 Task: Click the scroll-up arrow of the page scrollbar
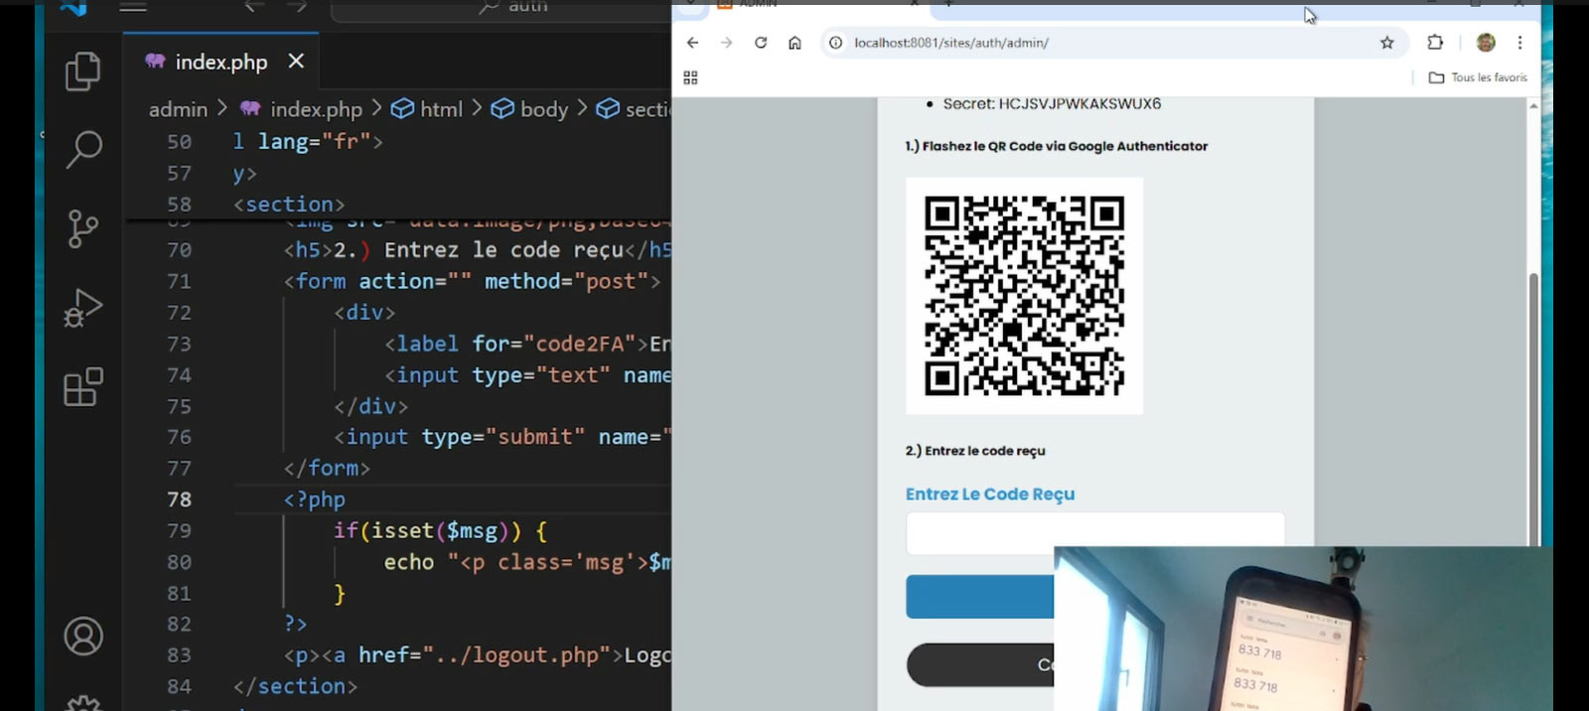pyautogui.click(x=1533, y=105)
